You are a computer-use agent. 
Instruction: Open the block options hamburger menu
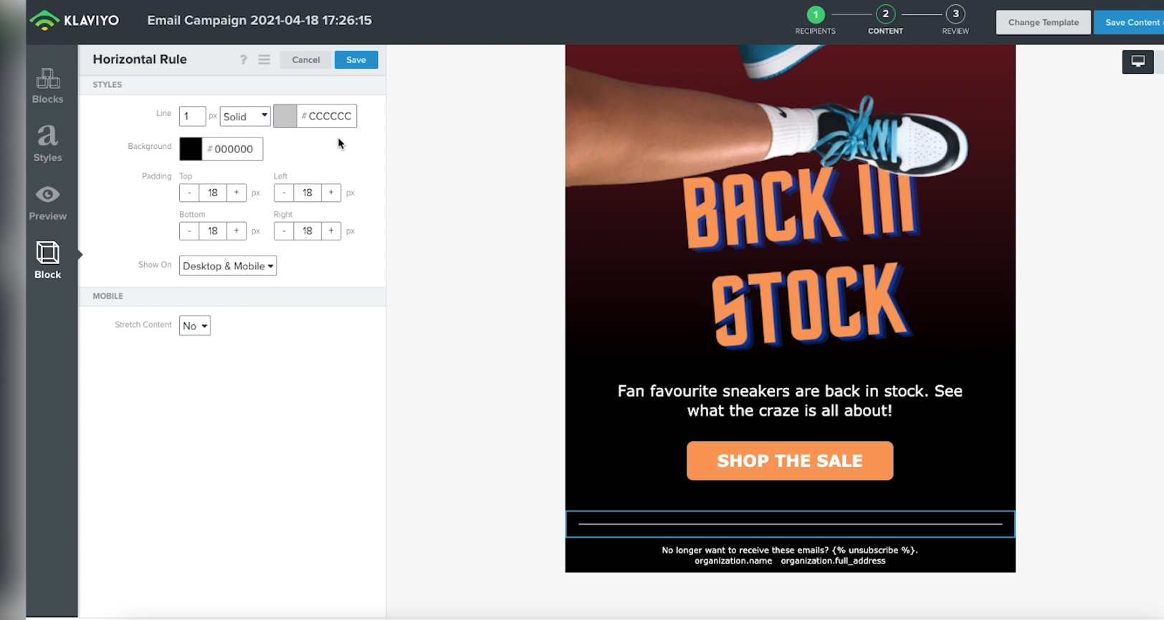(264, 60)
